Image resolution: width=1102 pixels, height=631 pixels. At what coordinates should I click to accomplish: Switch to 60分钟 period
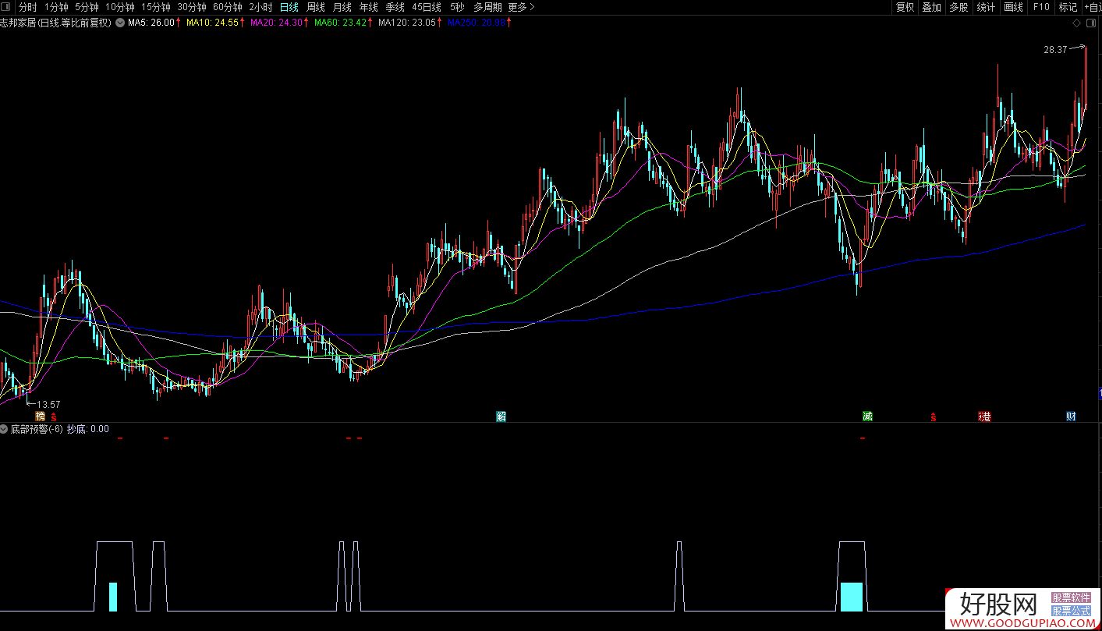click(x=228, y=7)
